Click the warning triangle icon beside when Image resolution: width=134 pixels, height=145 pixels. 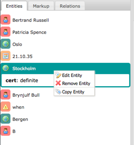tap(6, 107)
